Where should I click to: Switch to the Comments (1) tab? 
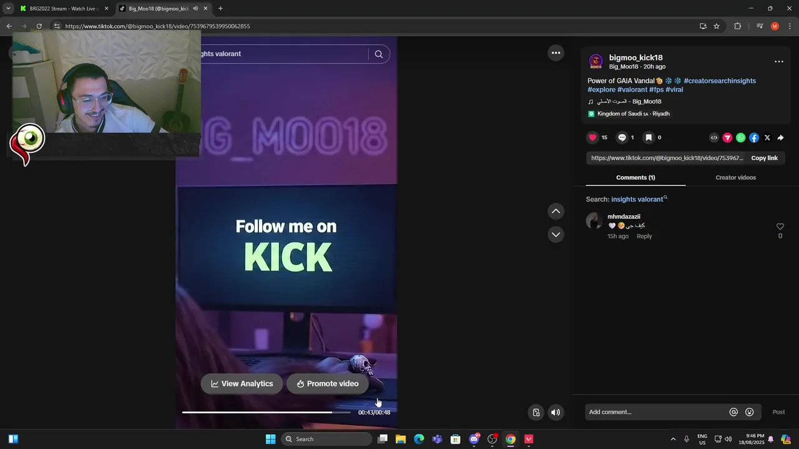click(x=635, y=178)
